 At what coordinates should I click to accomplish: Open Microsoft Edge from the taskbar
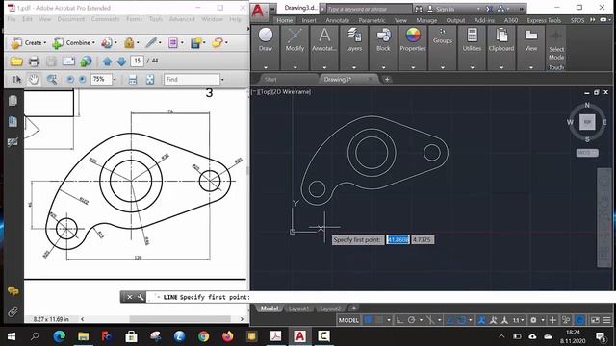click(60, 336)
